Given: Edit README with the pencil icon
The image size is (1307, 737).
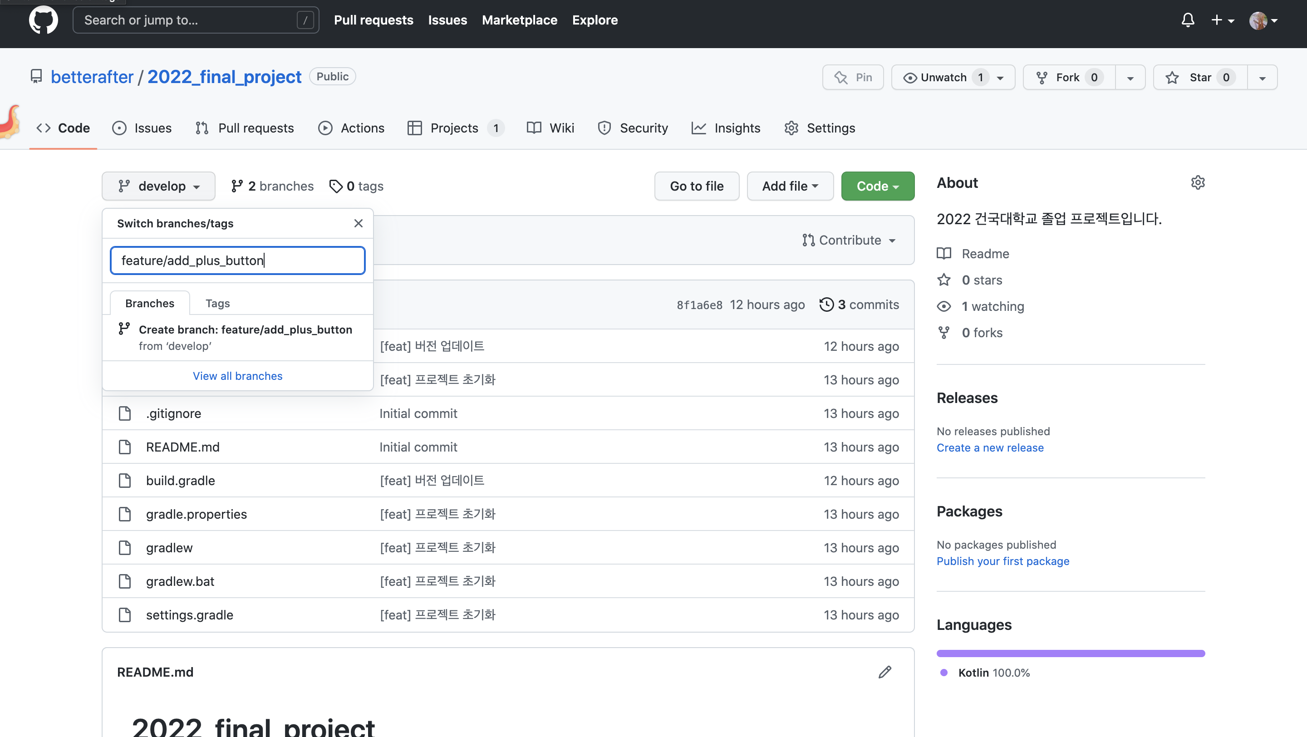Looking at the screenshot, I should pos(885,672).
